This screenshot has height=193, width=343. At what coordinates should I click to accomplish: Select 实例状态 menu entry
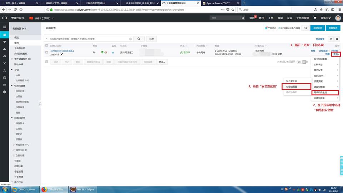[325, 65]
